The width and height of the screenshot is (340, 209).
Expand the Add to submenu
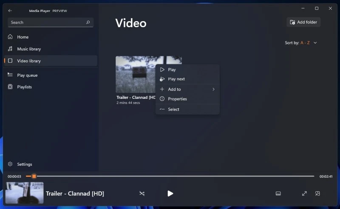(187, 89)
